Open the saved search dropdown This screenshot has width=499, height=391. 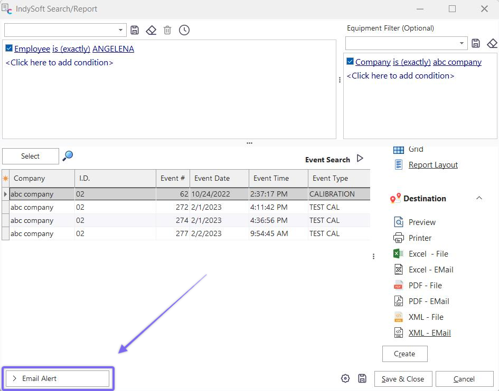click(121, 30)
